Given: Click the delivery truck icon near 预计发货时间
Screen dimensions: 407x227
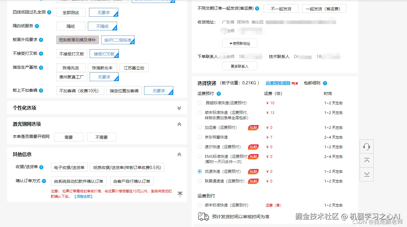Looking at the screenshot, I should coord(203,216).
